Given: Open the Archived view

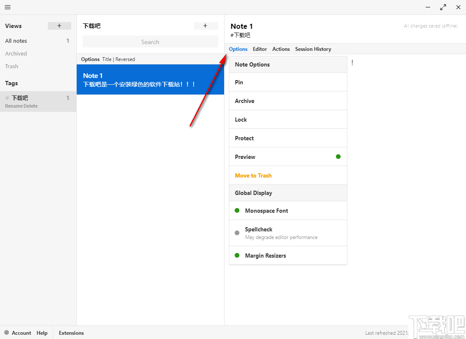Looking at the screenshot, I should pyautogui.click(x=16, y=53).
